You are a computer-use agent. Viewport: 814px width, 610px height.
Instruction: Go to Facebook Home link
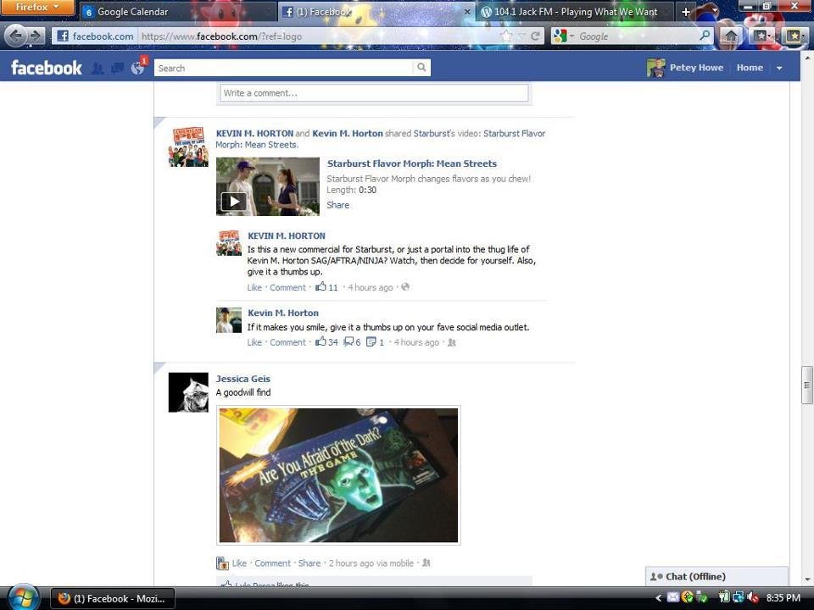coord(750,68)
